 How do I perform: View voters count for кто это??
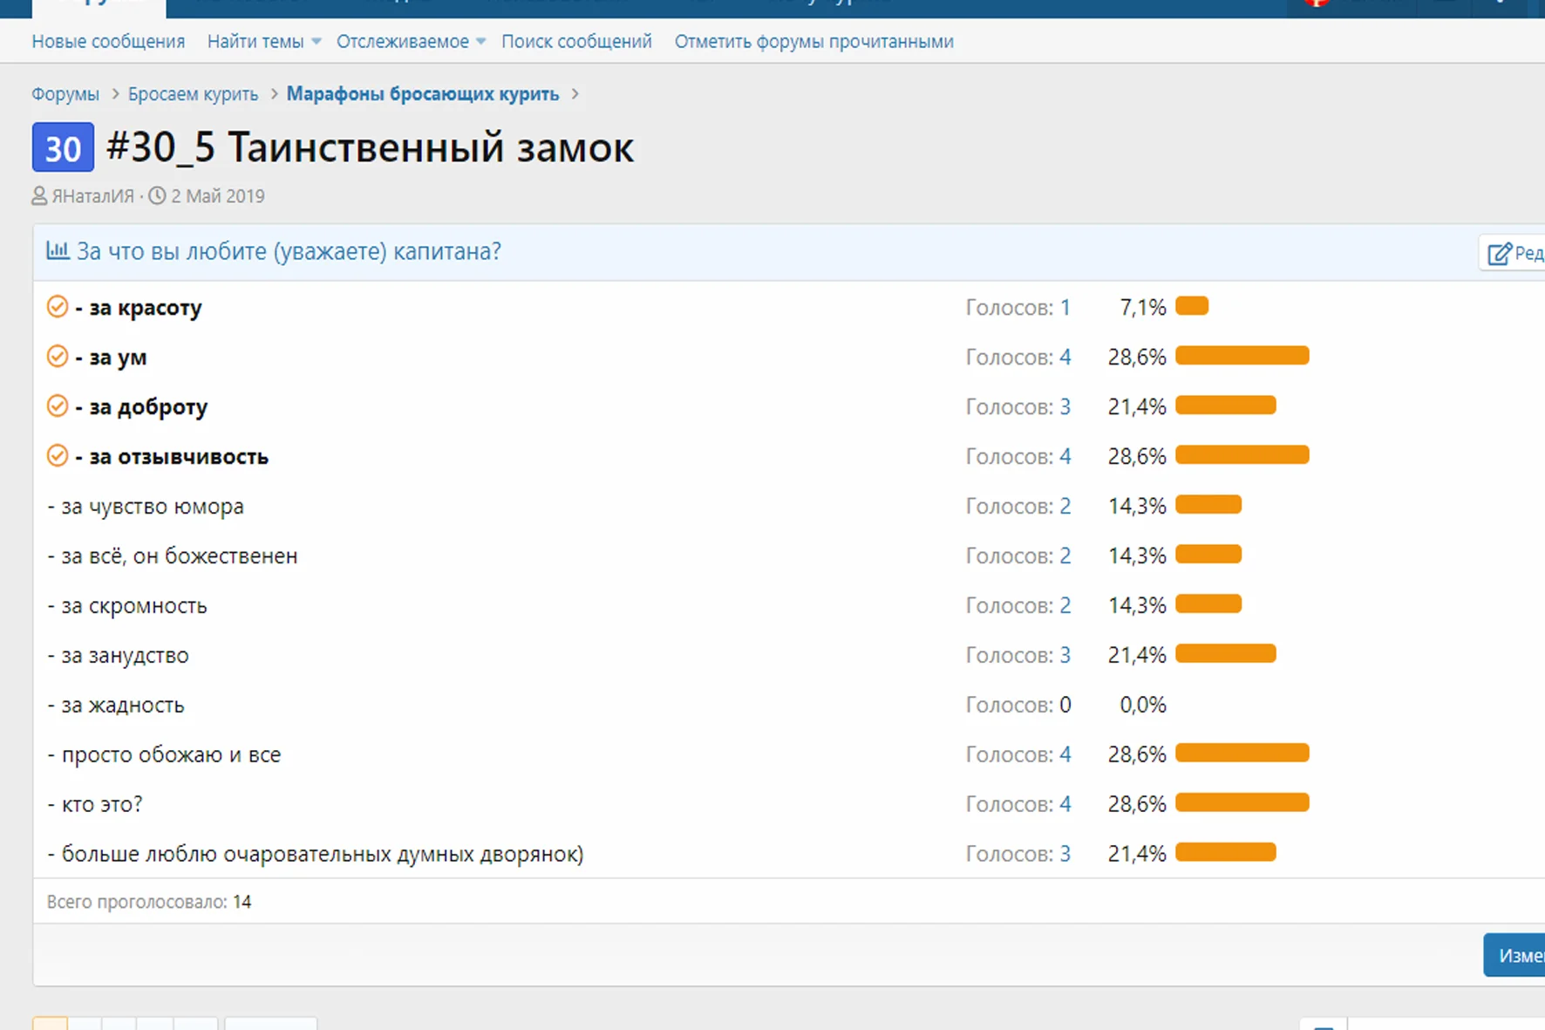[x=1065, y=805]
